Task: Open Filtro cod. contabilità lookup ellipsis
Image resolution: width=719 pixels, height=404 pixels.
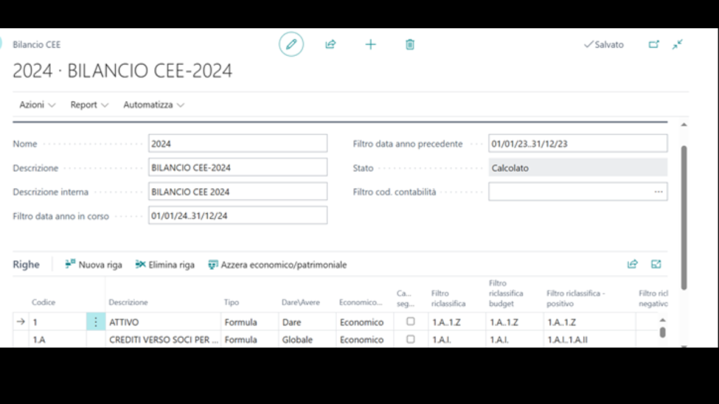Action: 658,191
